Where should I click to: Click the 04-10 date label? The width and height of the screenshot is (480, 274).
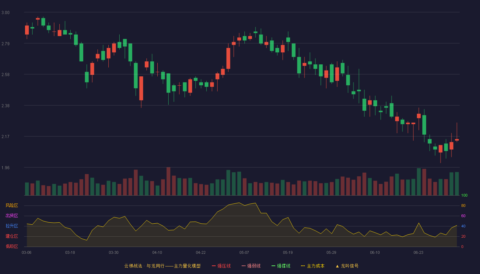point(157,252)
